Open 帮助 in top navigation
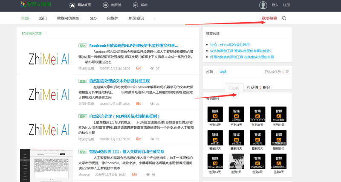The width and height of the screenshot is (341, 182). click(144, 5)
